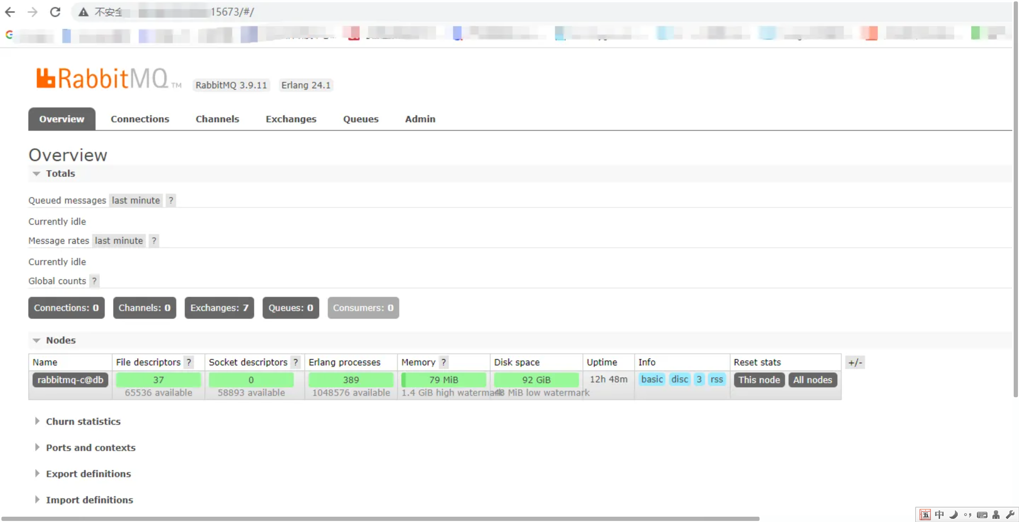Toggle node columns with +/- button
The height and width of the screenshot is (522, 1019).
855,362
